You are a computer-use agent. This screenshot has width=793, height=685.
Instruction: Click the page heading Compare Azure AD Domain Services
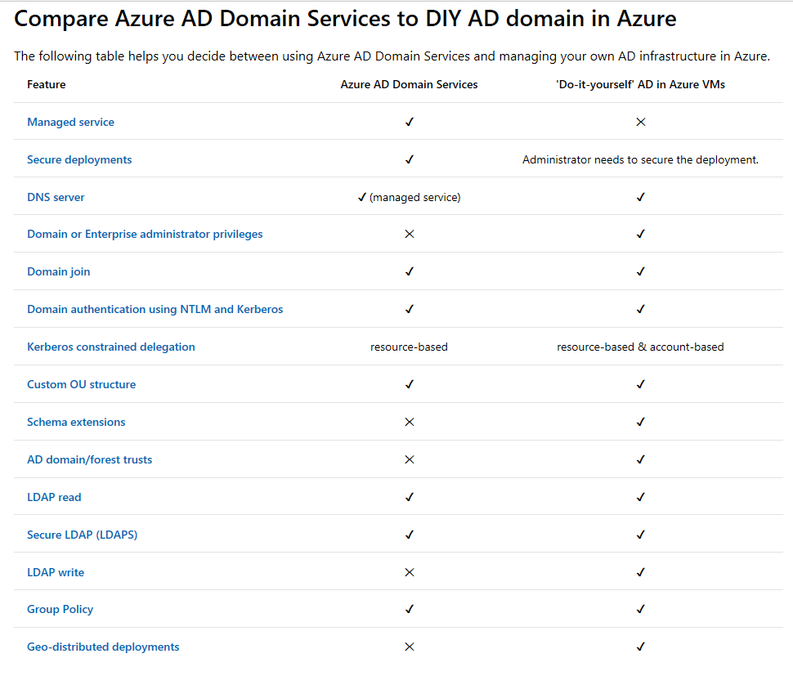[x=345, y=19]
